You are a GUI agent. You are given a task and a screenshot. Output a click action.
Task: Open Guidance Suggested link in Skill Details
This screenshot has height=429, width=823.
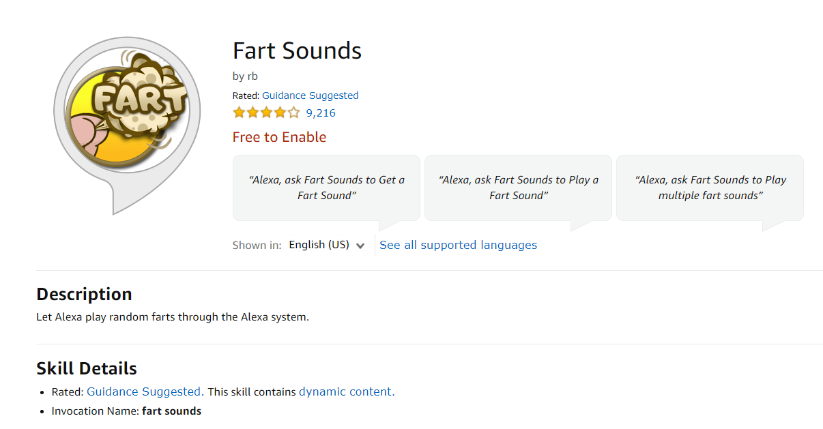click(x=144, y=391)
